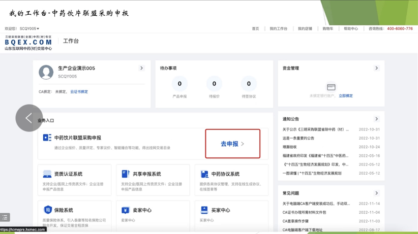Open the 资质认证系统 icon
Screen dimensions: 418x234
pyautogui.click(x=47, y=174)
